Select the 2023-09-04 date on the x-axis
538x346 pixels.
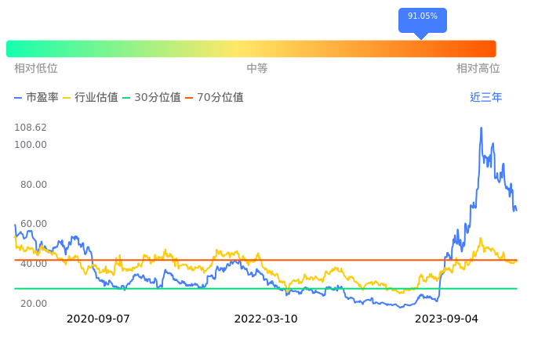point(445,319)
